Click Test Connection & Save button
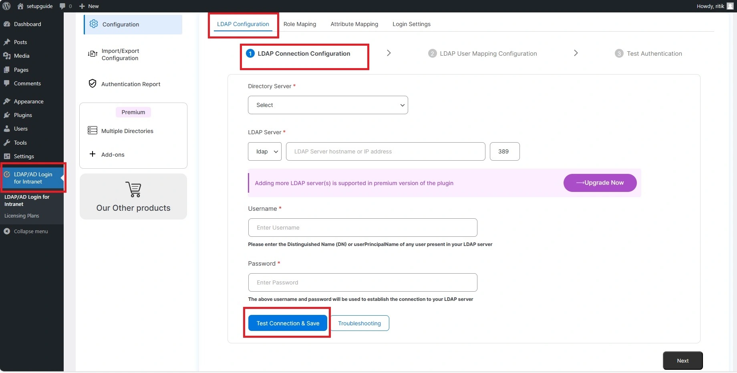 coord(288,323)
